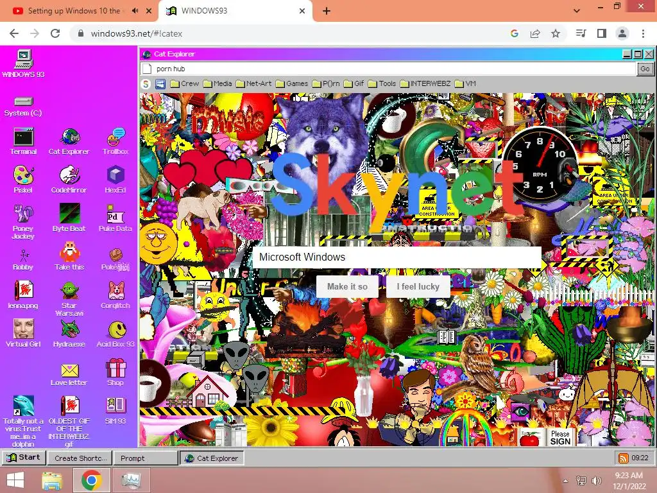Click the blue bookmark icon next to Skynet icon
The height and width of the screenshot is (493, 657).
(x=160, y=84)
